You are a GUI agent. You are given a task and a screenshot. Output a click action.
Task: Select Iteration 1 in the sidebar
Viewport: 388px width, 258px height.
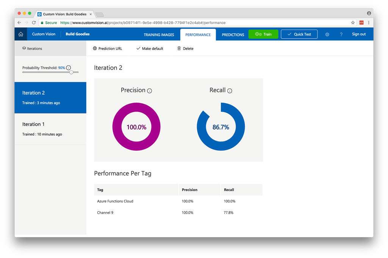point(50,129)
